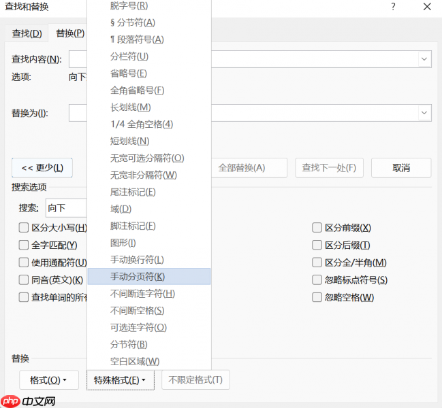
Task: Select 尾注标记(E) menu item
Action: click(x=149, y=192)
